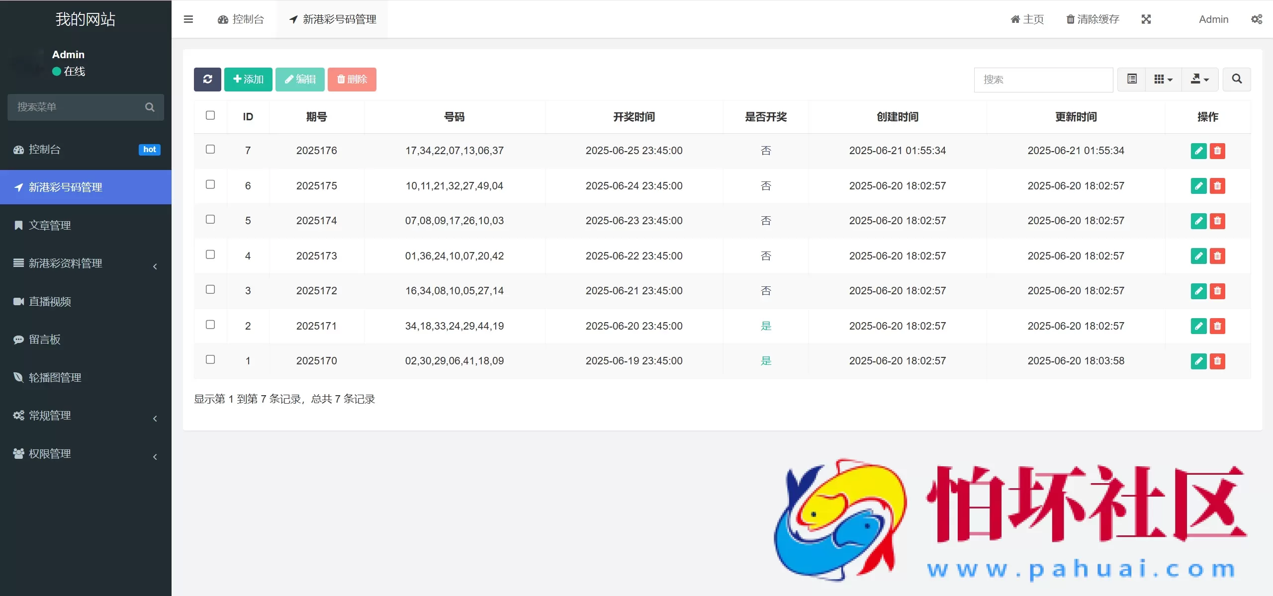Open the column visibility dropdown

coord(1163,79)
